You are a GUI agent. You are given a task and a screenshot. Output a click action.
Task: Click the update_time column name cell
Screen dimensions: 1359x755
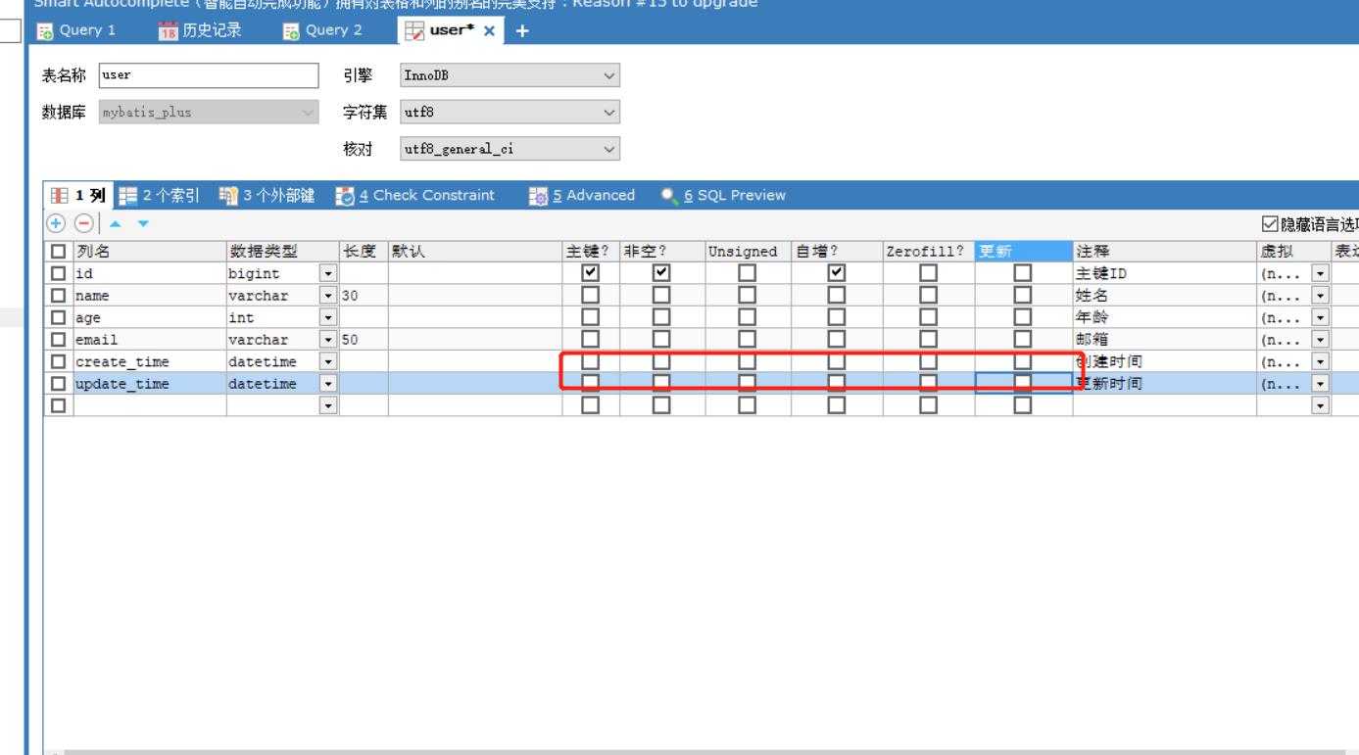coord(150,384)
